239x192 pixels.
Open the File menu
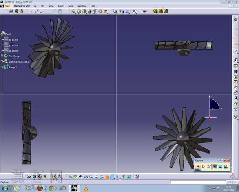tap(34, 6)
